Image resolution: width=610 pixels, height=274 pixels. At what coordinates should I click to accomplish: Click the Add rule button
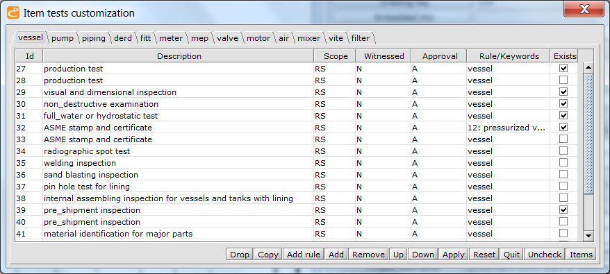pyautogui.click(x=304, y=255)
